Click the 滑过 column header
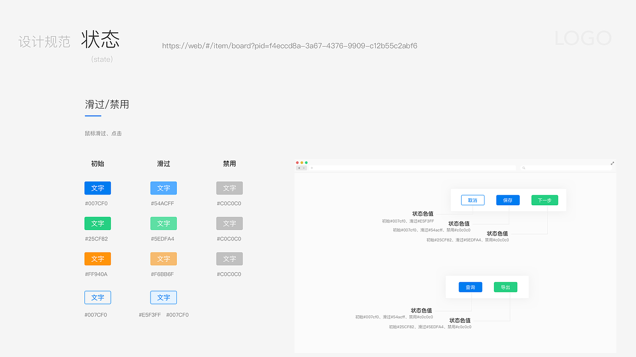Image resolution: width=636 pixels, height=357 pixels. (163, 164)
